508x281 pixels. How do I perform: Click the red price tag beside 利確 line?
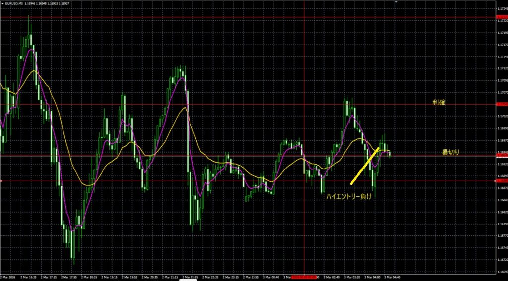click(502, 104)
